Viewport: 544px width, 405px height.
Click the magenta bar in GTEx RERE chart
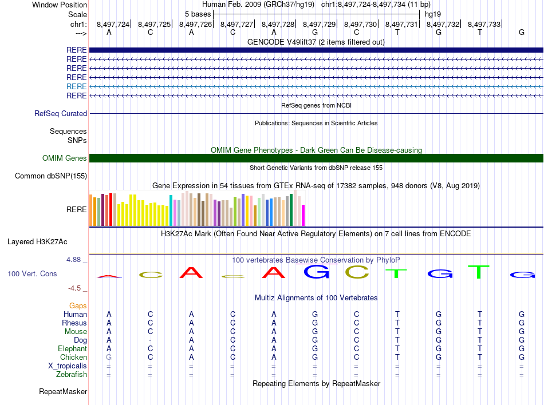click(x=303, y=216)
